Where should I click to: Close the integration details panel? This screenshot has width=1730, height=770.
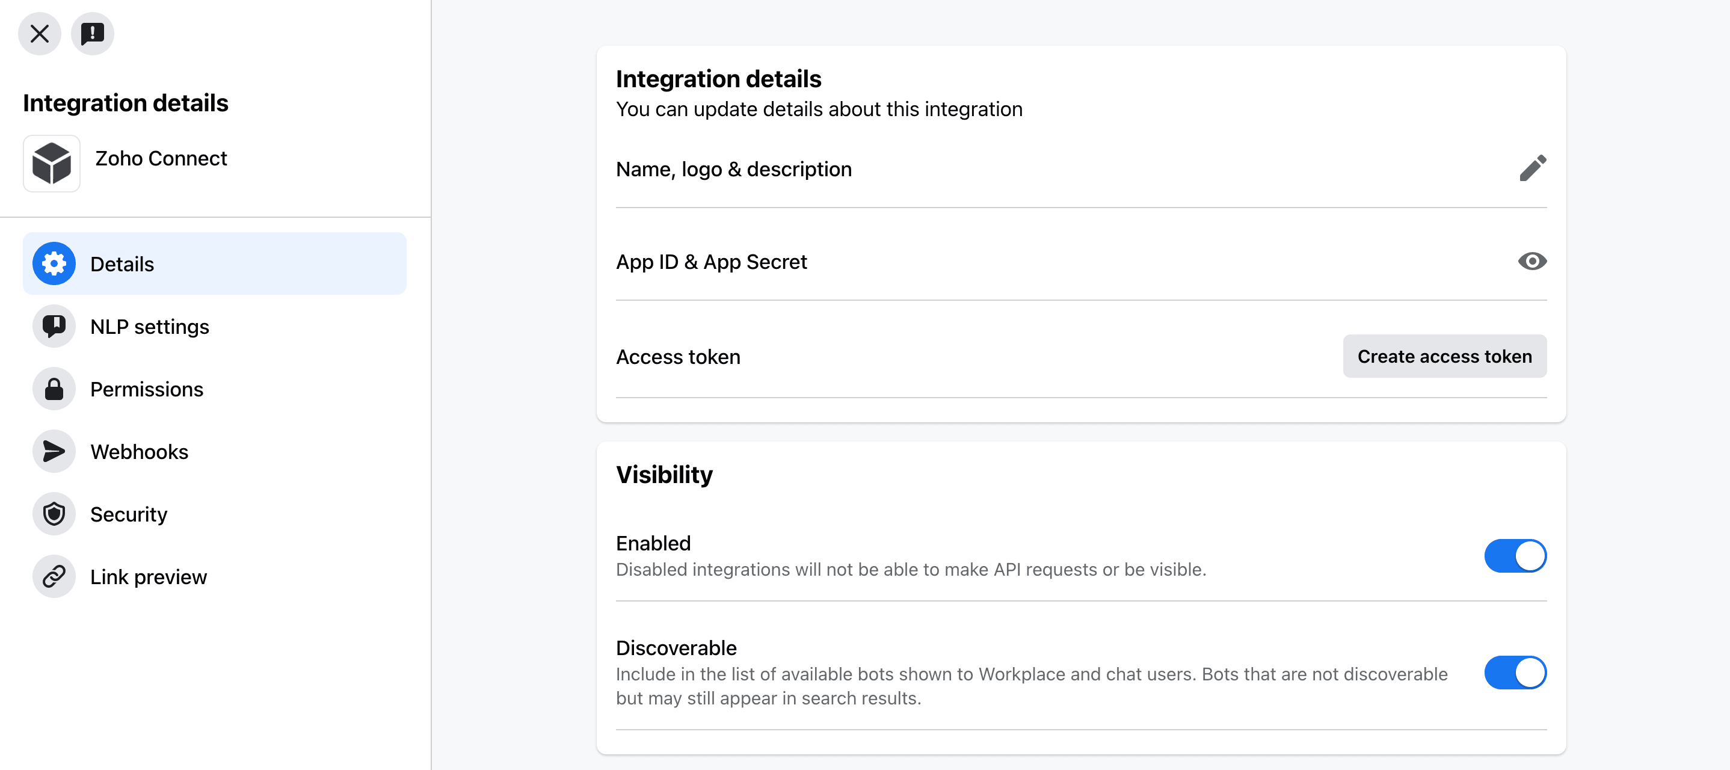click(x=40, y=34)
